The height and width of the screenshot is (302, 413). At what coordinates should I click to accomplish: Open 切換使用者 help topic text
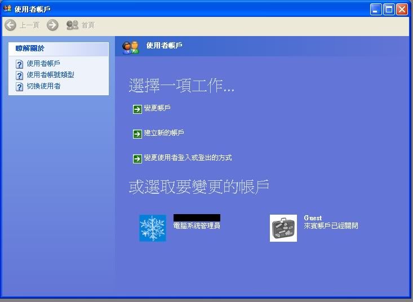point(43,86)
